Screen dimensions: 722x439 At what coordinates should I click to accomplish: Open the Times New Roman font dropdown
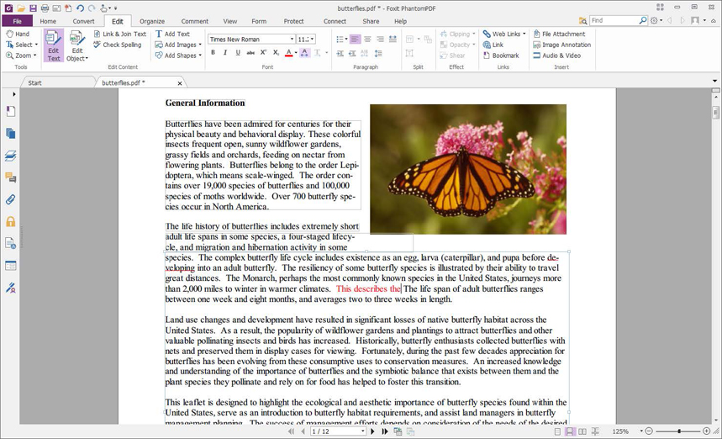point(292,40)
